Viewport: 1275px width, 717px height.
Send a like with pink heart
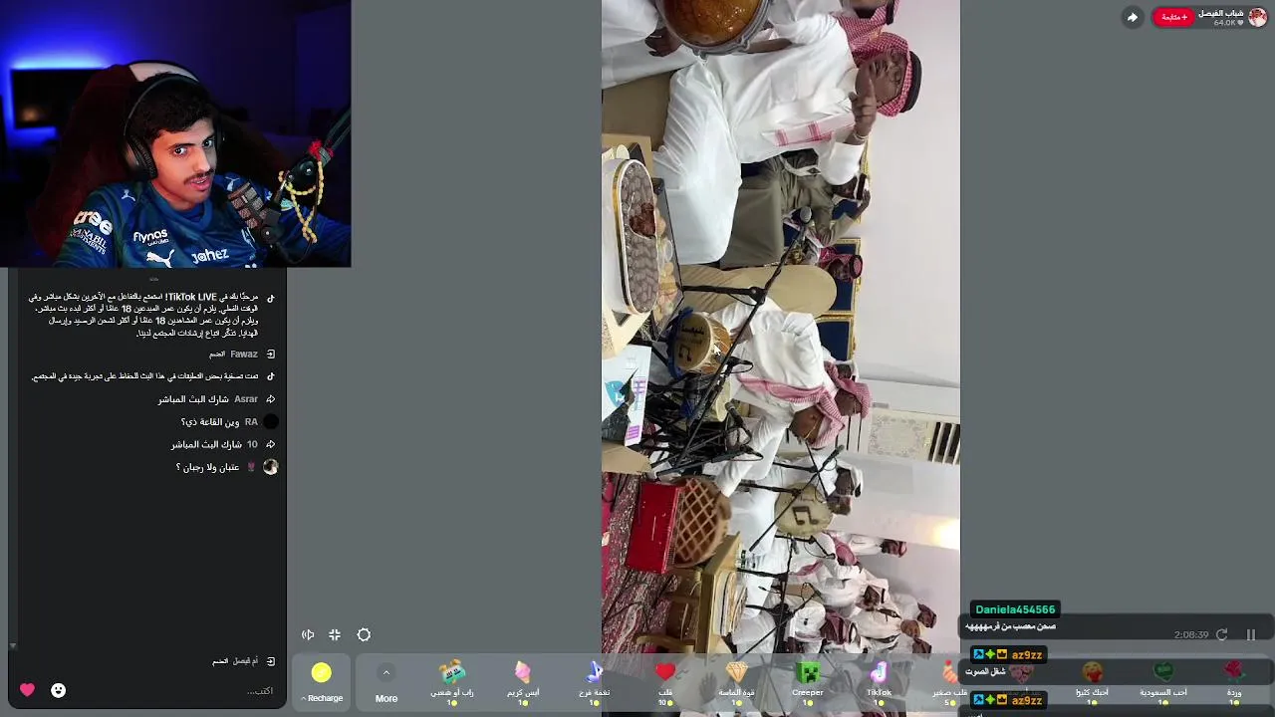point(27,690)
